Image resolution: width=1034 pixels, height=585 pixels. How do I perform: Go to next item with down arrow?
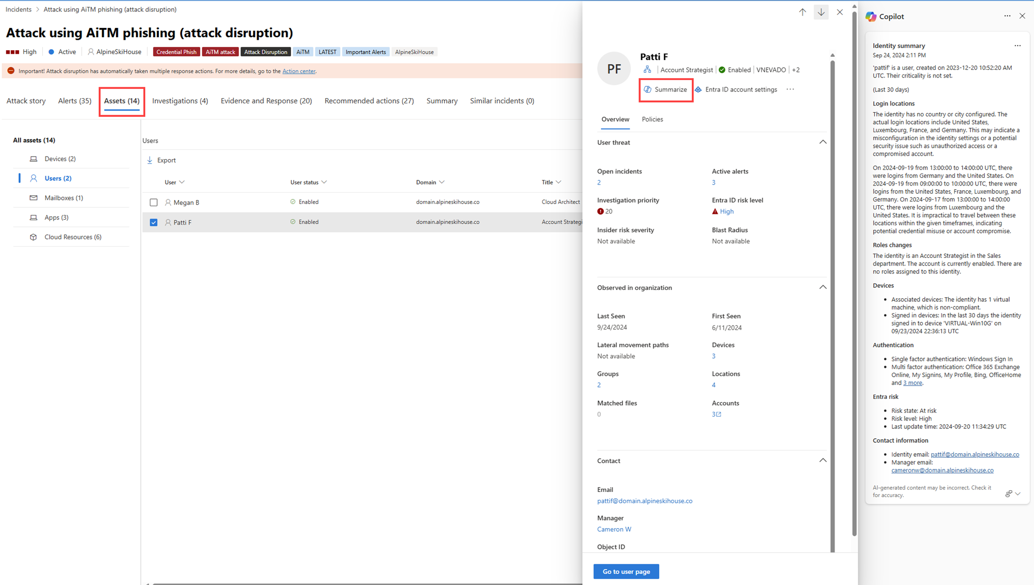pos(821,12)
